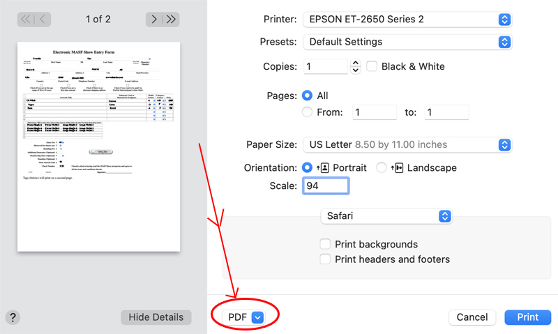This screenshot has width=558, height=334.
Task: Click the Copies stepper arrows
Action: pos(356,67)
